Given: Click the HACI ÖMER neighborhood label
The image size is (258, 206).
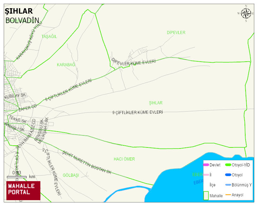Looking at the screenshot, I should (x=124, y=159).
